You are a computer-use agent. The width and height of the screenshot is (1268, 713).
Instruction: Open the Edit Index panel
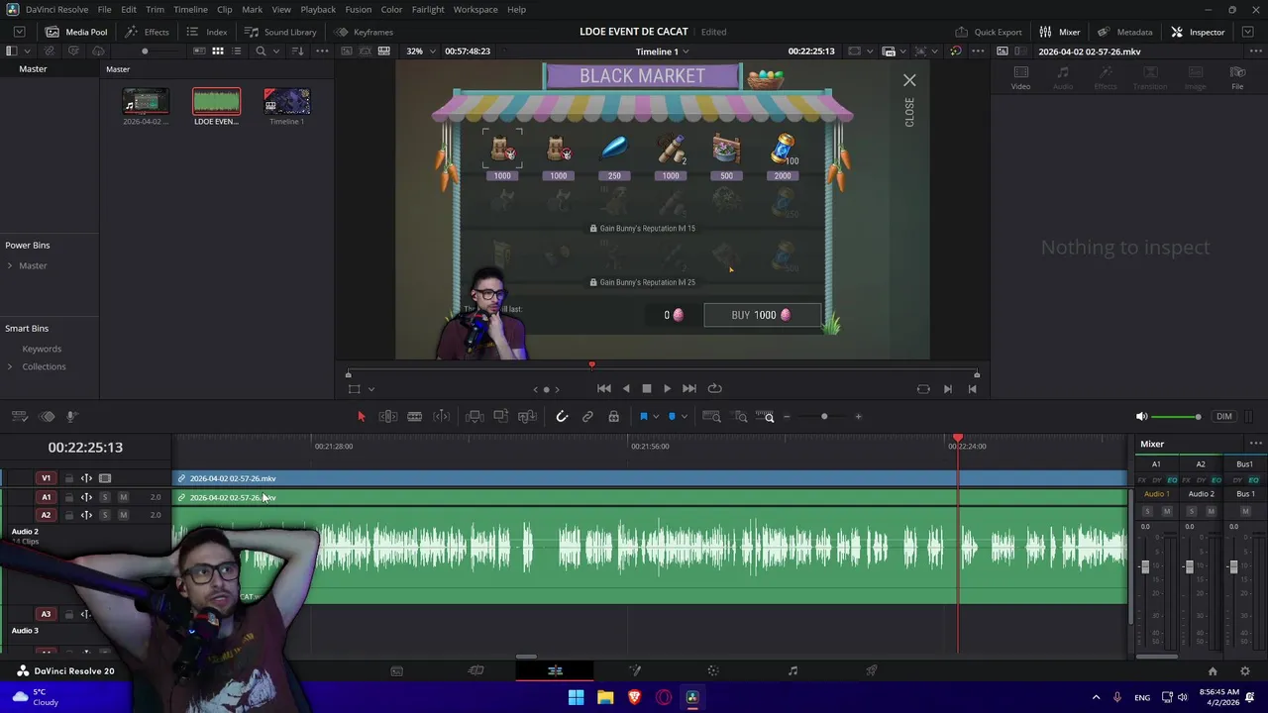click(x=206, y=32)
